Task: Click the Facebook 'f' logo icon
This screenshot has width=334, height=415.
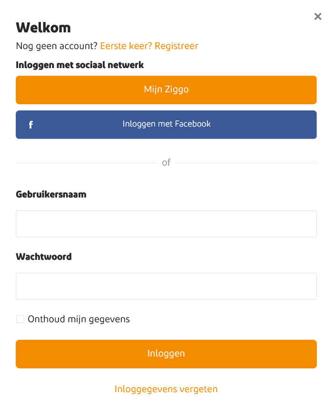Action: point(31,125)
